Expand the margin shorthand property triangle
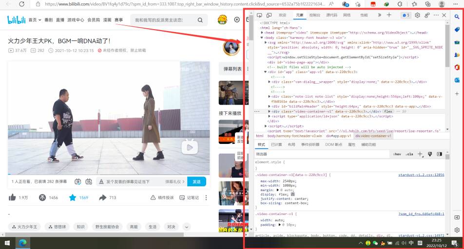Viewport: 464px width, 249px height. pyautogui.click(x=278, y=190)
